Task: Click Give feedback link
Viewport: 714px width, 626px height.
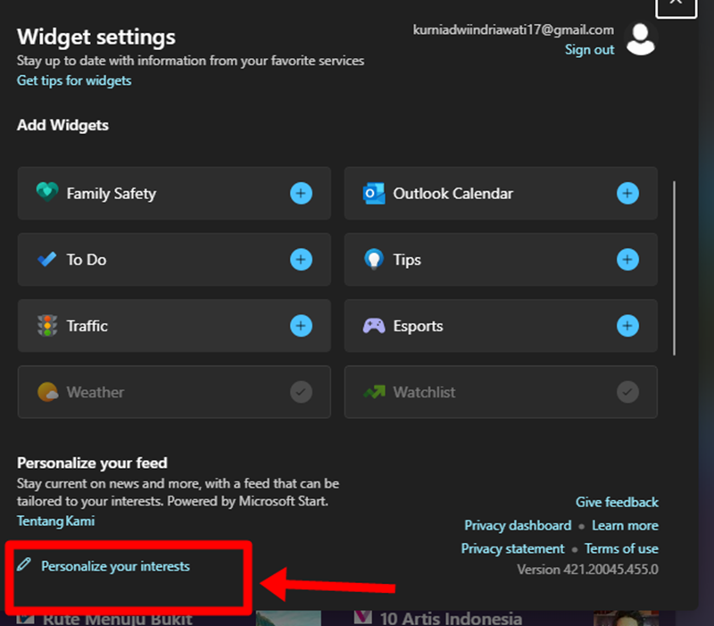Action: tap(617, 502)
